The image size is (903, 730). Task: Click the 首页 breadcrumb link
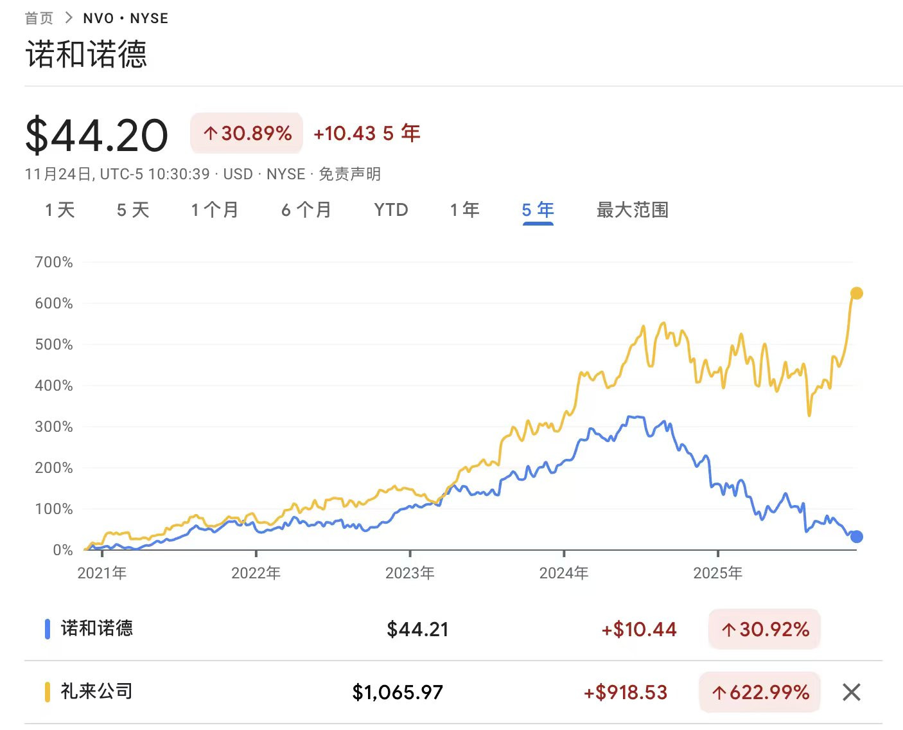39,17
